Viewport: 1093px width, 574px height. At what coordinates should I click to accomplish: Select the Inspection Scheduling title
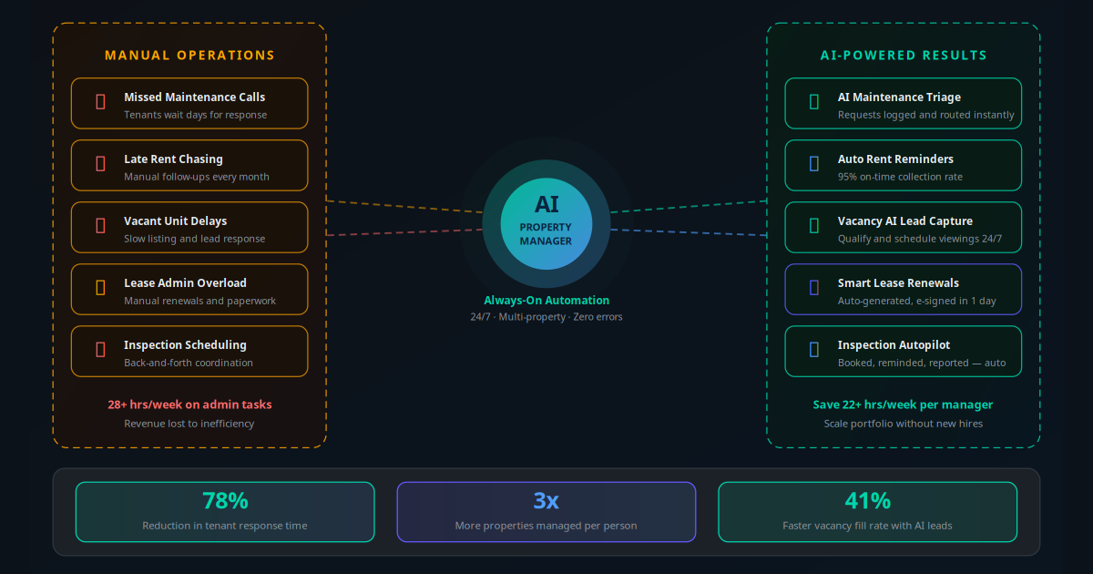(185, 344)
